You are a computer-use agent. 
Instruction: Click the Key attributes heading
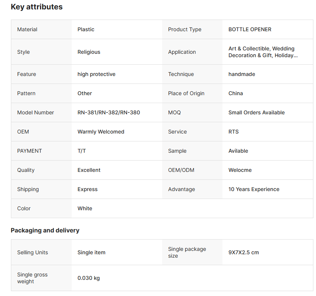[x=37, y=7]
